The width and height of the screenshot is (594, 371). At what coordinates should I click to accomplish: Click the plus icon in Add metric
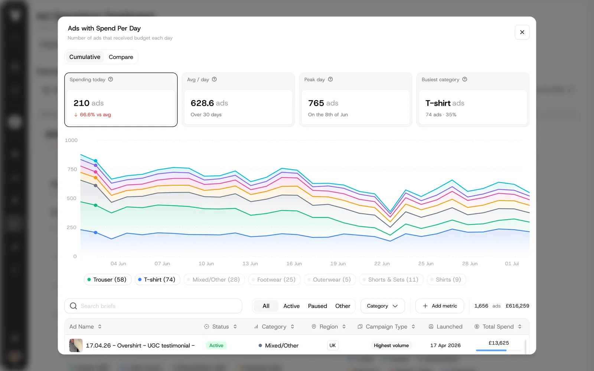point(425,306)
